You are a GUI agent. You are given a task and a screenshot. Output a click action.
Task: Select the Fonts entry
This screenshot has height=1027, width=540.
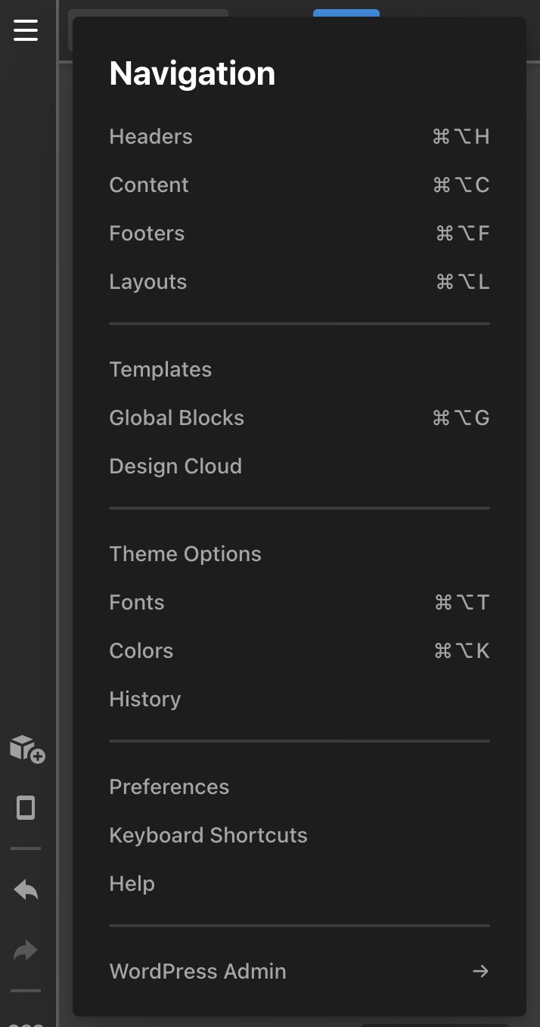[299, 603]
